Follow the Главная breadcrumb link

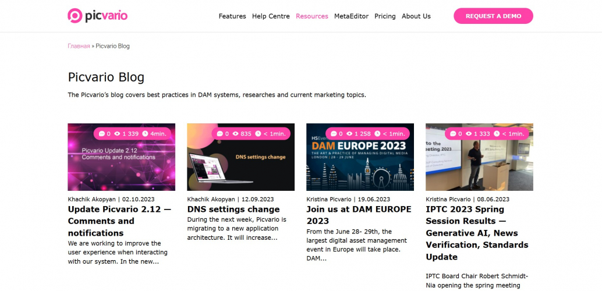[79, 46]
